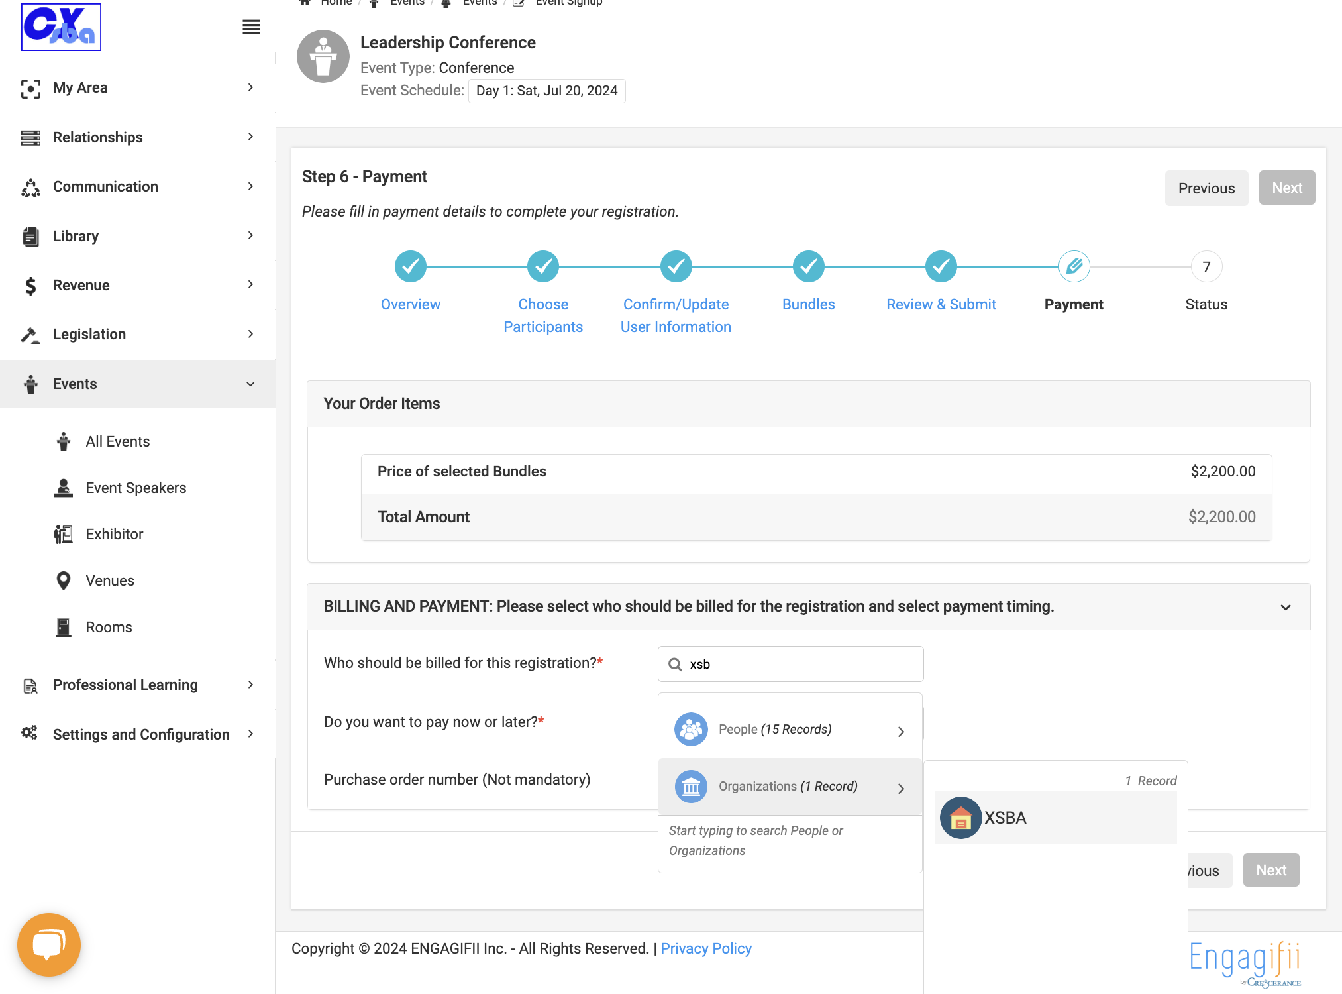Click the step 7 Status circle

click(1206, 266)
